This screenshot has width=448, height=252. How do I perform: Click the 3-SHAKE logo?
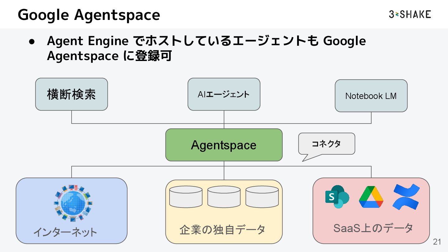tap(410, 14)
